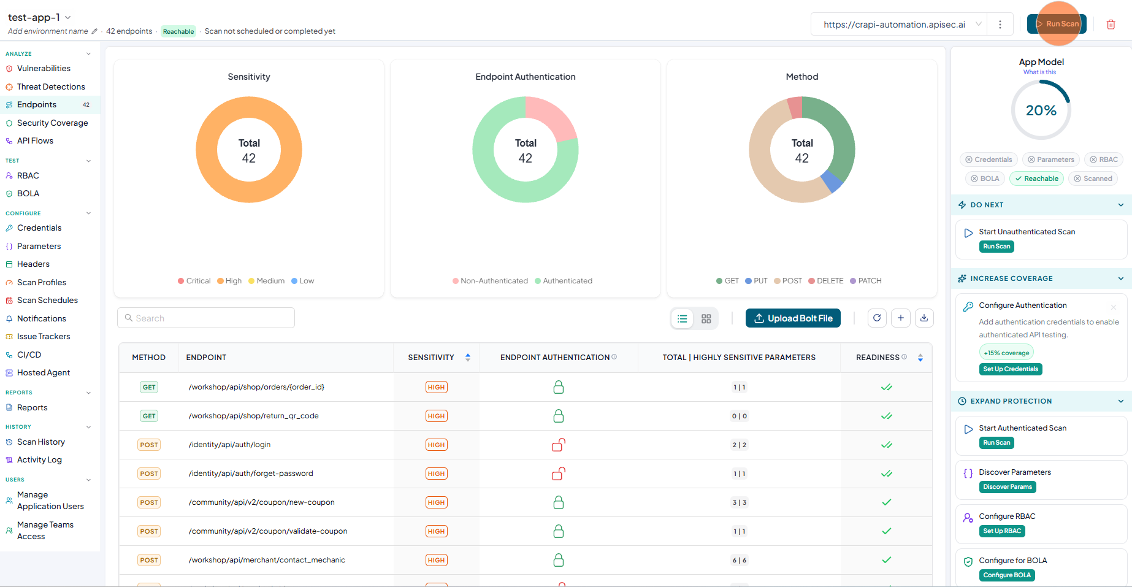Screen dimensions: 1132x587
Task: Collapse the Analyze sidebar section
Action: 88,54
